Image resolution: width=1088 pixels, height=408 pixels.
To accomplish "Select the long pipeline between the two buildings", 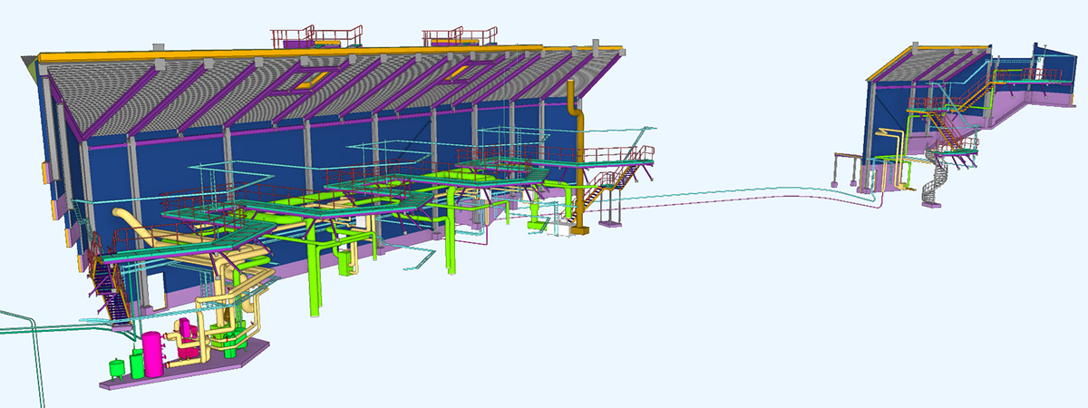I will (x=725, y=192).
